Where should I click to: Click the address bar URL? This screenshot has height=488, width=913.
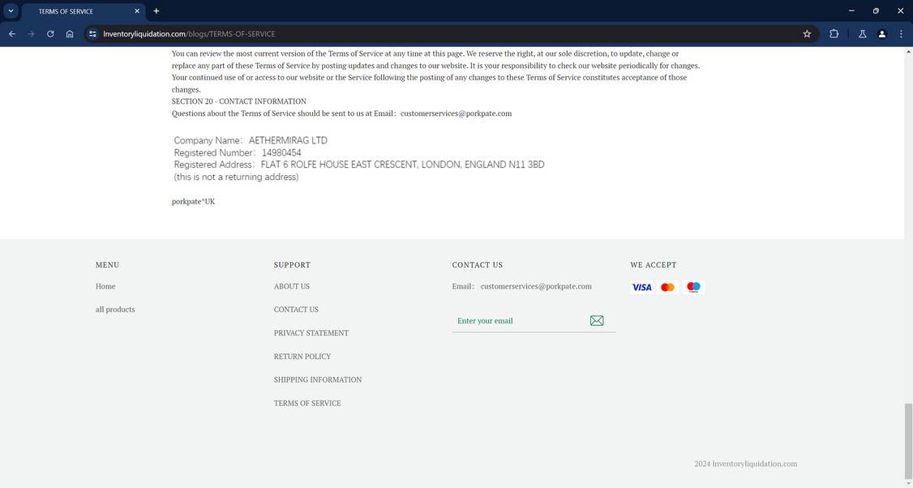tap(189, 34)
